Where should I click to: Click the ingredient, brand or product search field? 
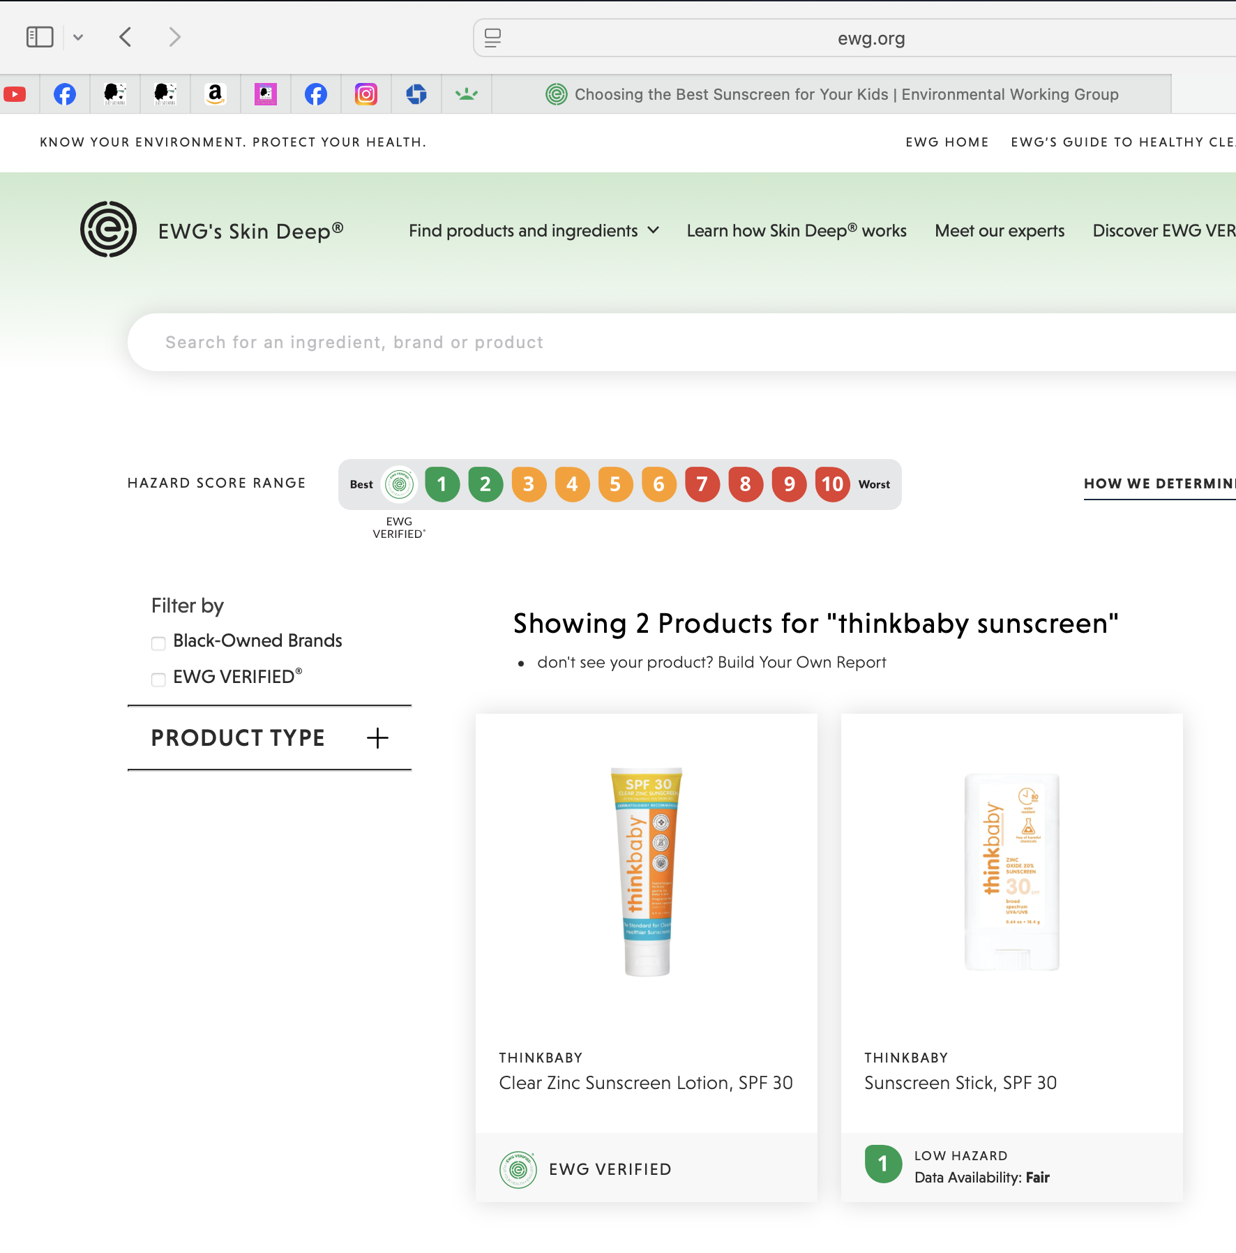click(x=681, y=343)
